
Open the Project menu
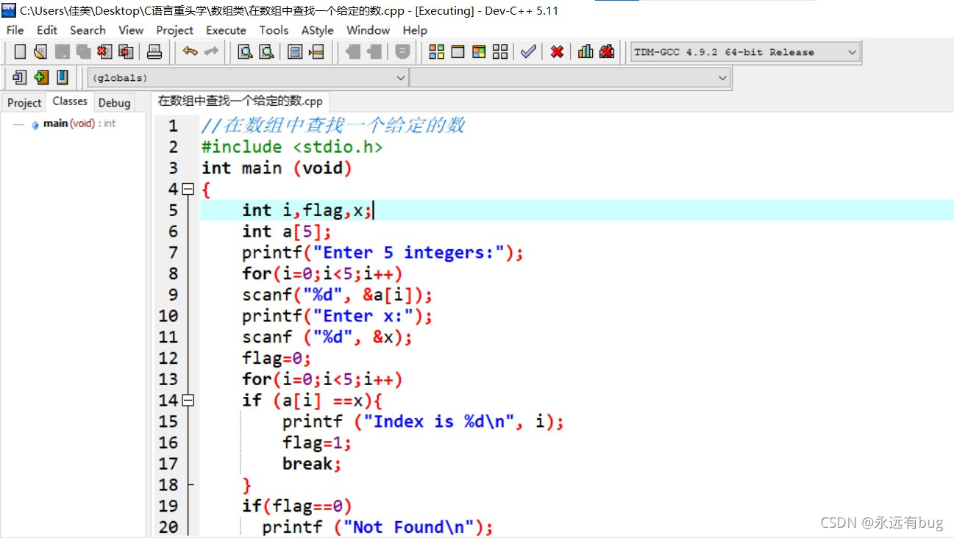pyautogui.click(x=174, y=30)
